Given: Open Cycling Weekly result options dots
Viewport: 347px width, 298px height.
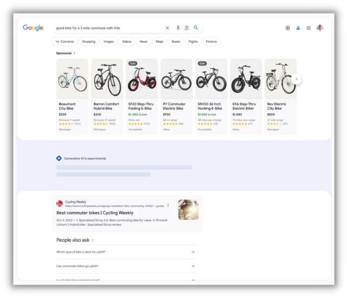Looking at the screenshot, I should click(168, 206).
